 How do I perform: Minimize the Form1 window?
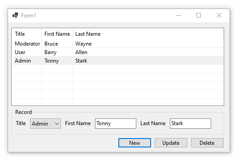[178, 15]
